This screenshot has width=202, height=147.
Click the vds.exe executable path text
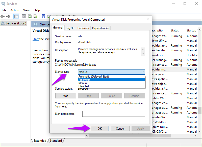coord(75,65)
